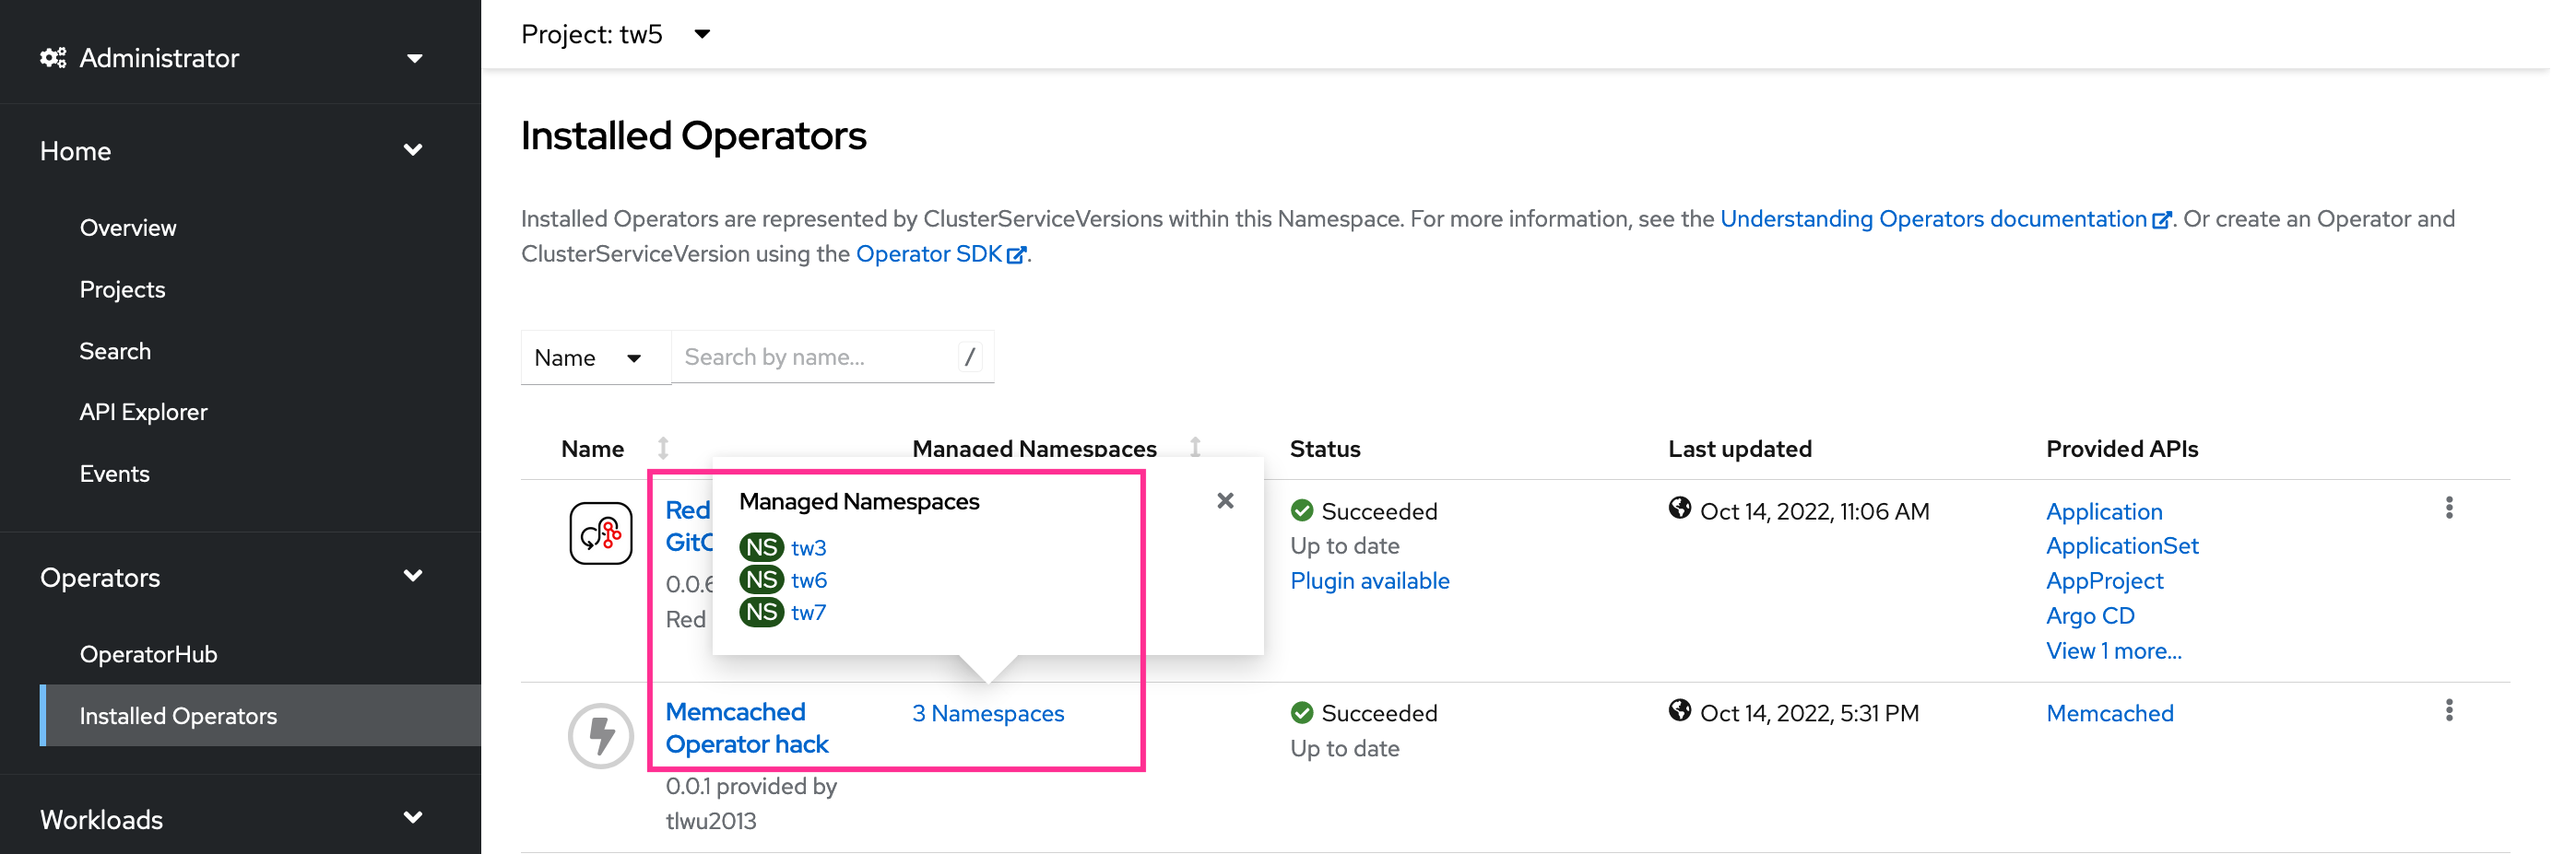Viewport: 2576px width, 854px height.
Task: Open the Name filter type dropdown
Action: pyautogui.click(x=596, y=357)
